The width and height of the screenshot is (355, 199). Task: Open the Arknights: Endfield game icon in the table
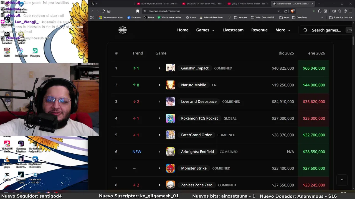pos(170,151)
